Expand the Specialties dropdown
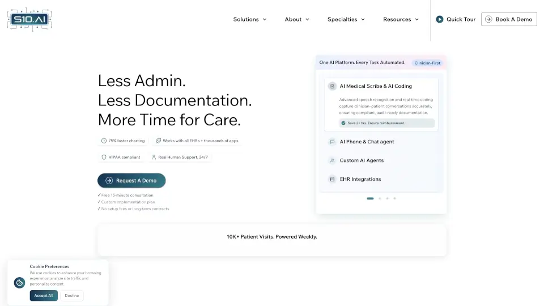This screenshot has width=544, height=306. [x=346, y=19]
